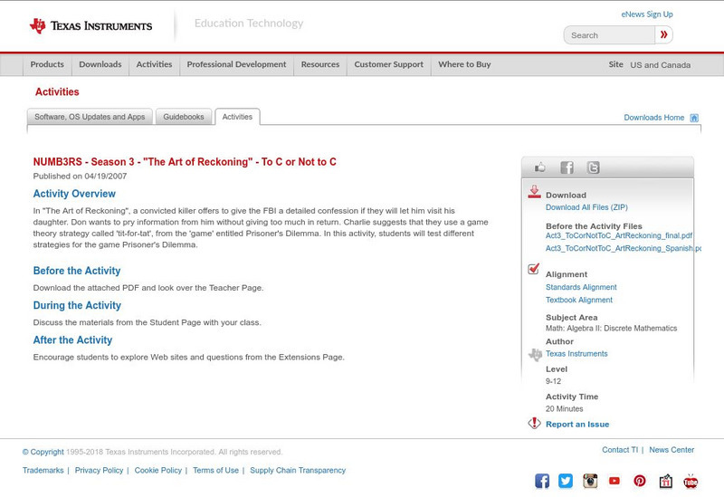
Task: Open the Resources menu
Action: click(320, 64)
